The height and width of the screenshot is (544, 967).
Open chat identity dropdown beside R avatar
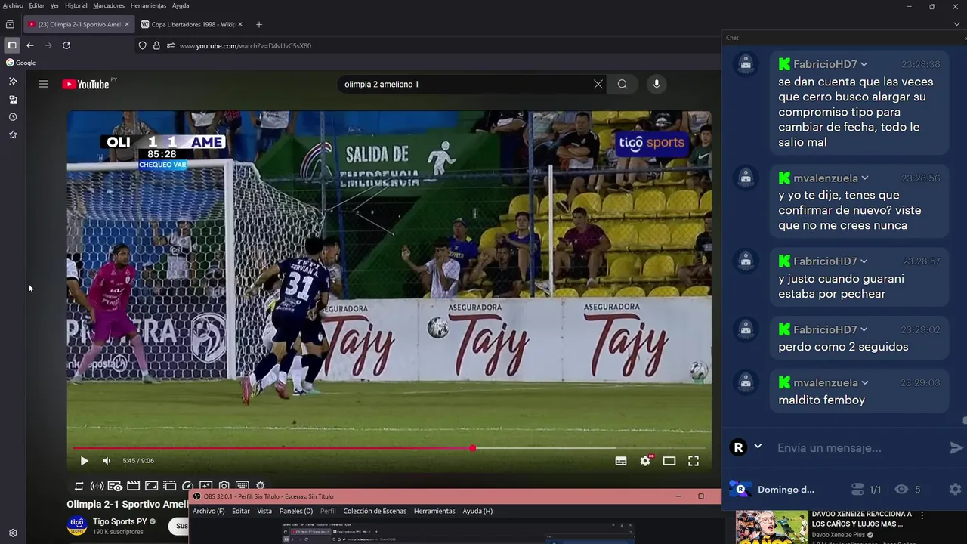(758, 447)
